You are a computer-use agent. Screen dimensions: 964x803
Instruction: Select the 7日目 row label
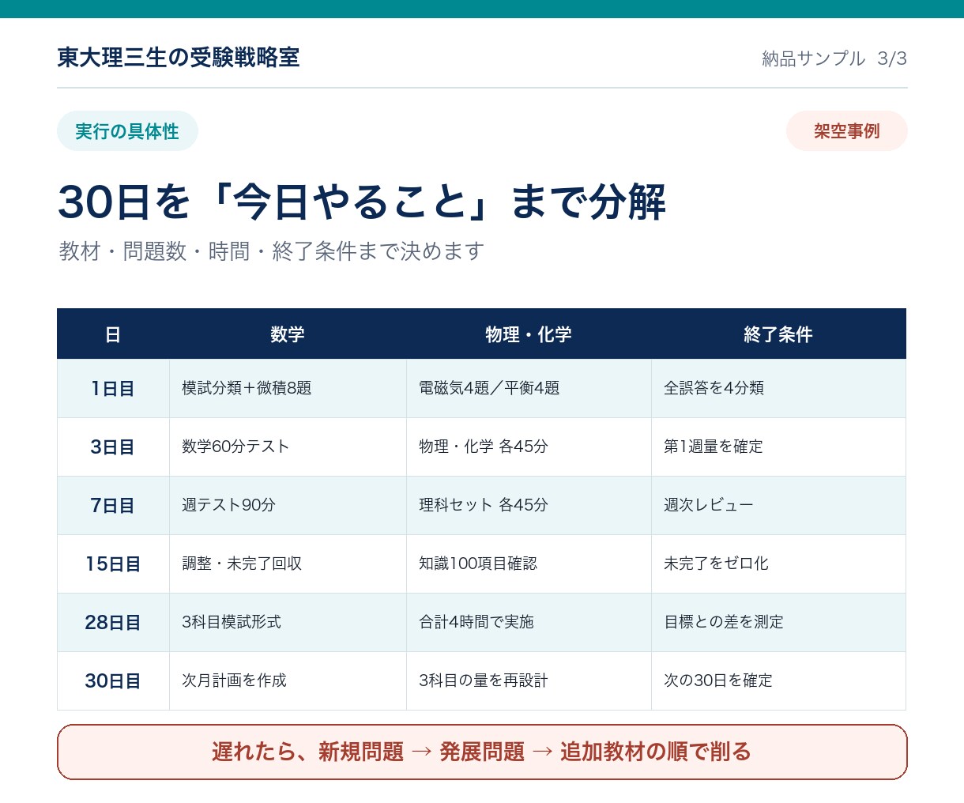[x=113, y=506]
